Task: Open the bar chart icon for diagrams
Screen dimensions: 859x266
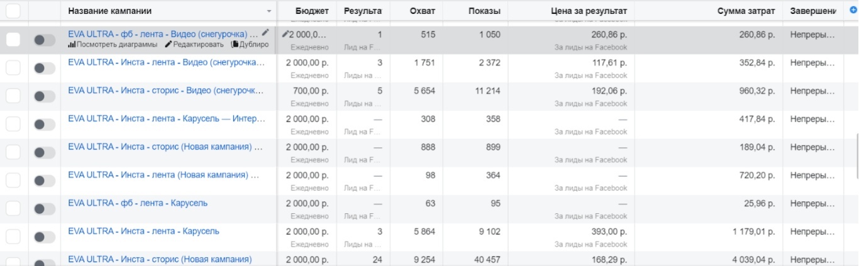Action: [71, 45]
